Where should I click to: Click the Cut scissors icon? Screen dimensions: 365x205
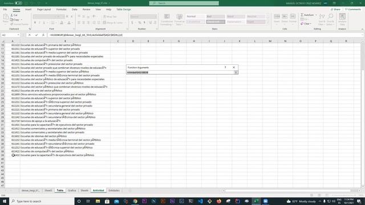(x=11, y=15)
